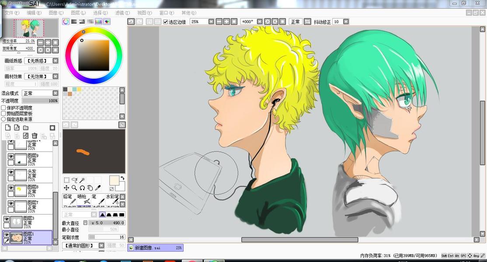Toggle the swatches grid panel icon
487x262 pixels.
[x=98, y=21]
